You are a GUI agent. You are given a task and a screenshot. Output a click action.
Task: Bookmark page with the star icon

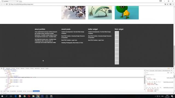[167, 4]
